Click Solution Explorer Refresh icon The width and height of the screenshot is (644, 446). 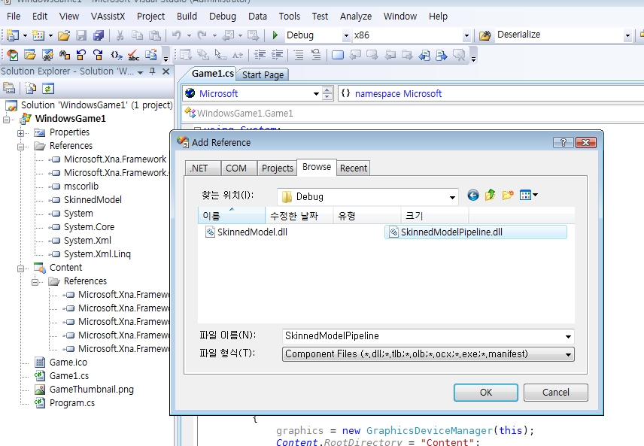[x=48, y=88]
